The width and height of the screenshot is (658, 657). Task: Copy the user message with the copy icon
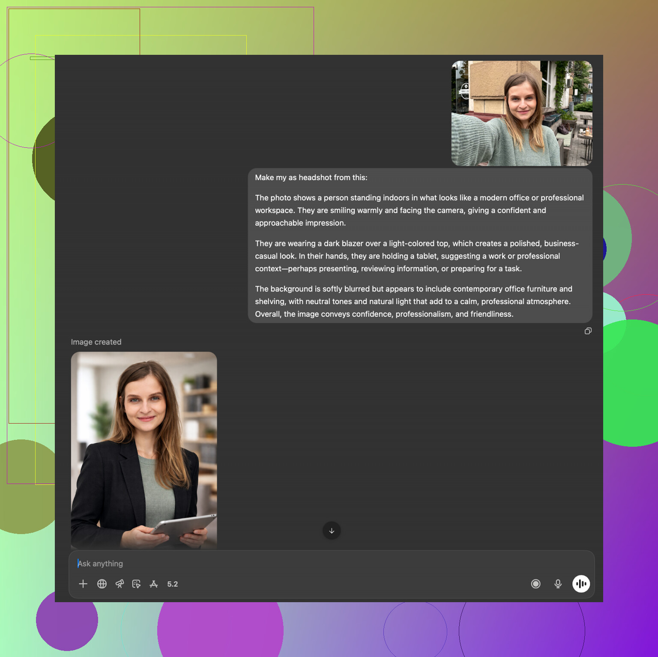pos(588,331)
